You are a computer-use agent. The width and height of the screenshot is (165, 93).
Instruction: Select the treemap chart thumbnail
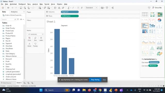tap(145, 31)
